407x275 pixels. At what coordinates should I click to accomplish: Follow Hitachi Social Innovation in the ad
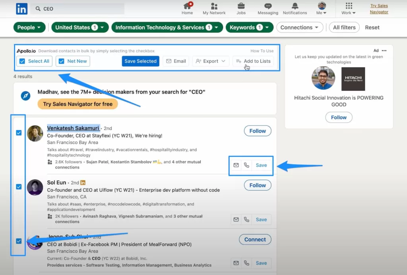tap(339, 117)
